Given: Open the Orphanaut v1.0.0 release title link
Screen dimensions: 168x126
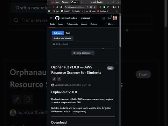Looking at the screenshot, I should pyautogui.click(x=76, y=70).
